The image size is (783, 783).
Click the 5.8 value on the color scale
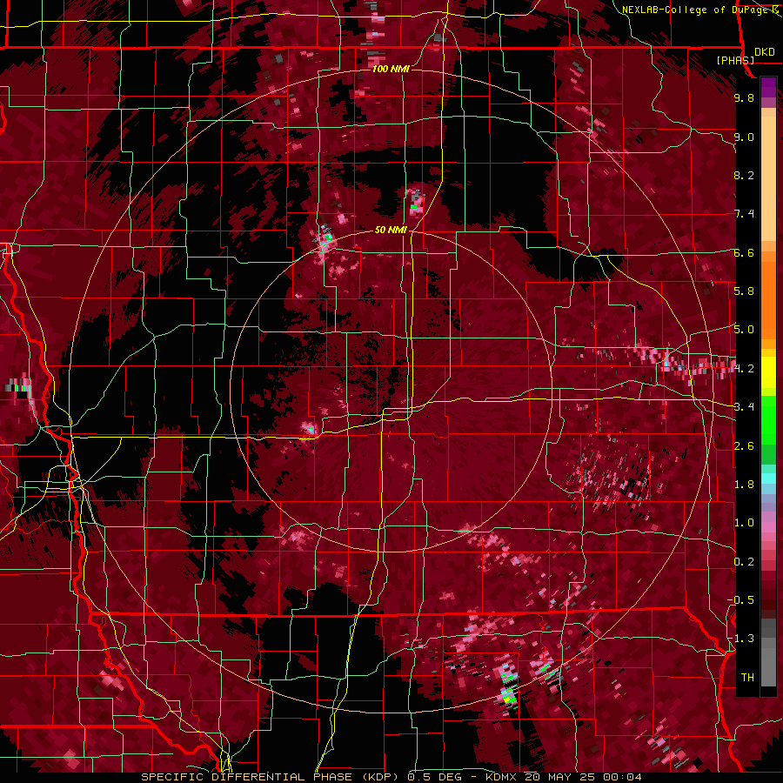[x=744, y=291]
